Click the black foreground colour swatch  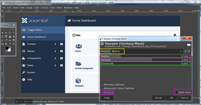click(7, 48)
